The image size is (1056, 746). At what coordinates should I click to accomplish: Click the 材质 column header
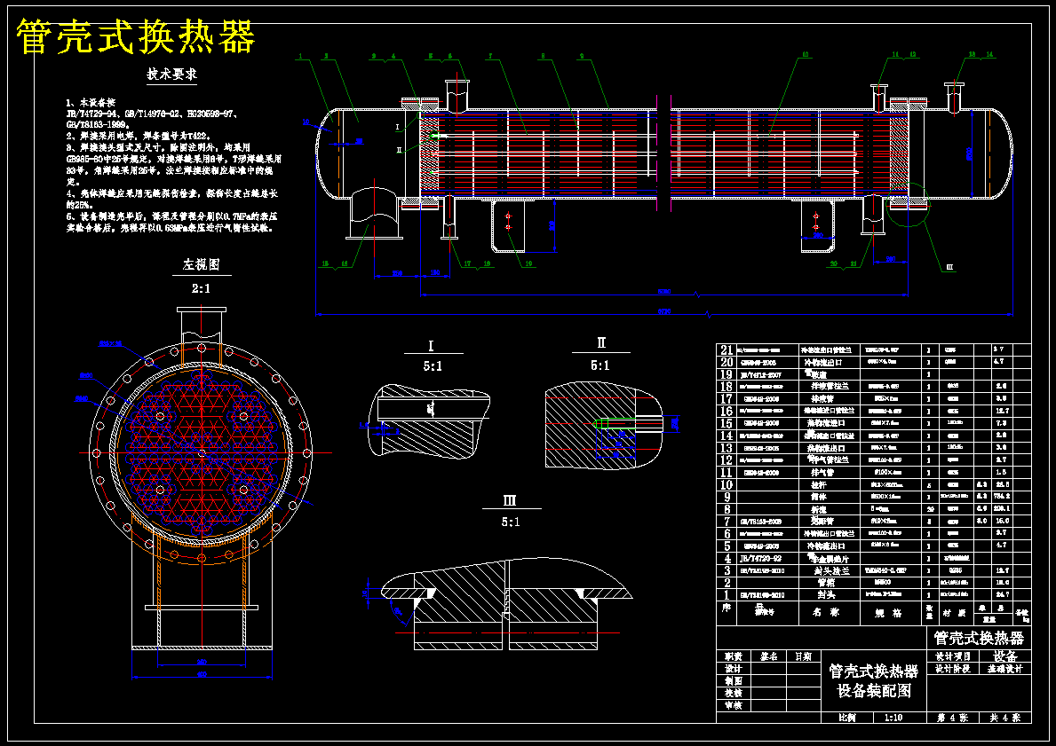[x=953, y=613]
